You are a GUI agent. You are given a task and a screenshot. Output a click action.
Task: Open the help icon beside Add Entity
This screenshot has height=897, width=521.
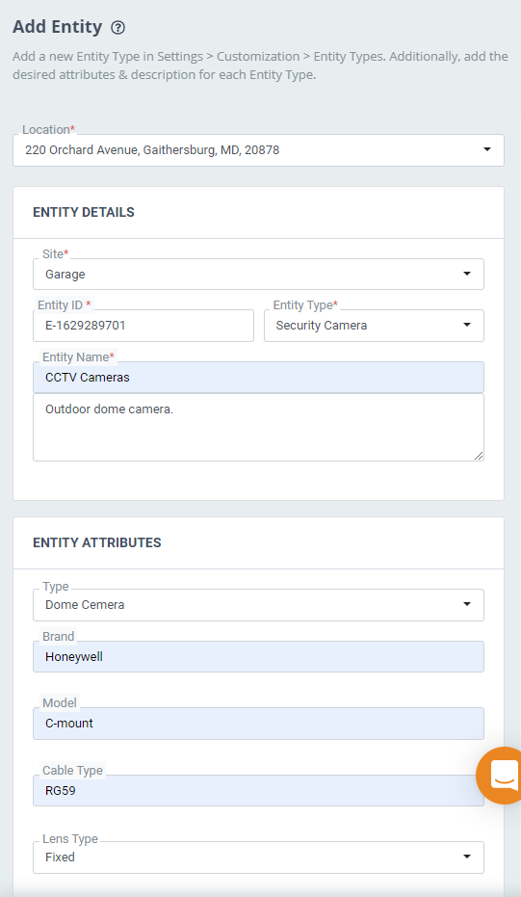(x=117, y=27)
